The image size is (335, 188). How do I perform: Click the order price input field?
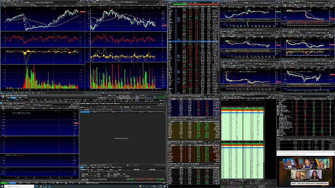(100, 176)
